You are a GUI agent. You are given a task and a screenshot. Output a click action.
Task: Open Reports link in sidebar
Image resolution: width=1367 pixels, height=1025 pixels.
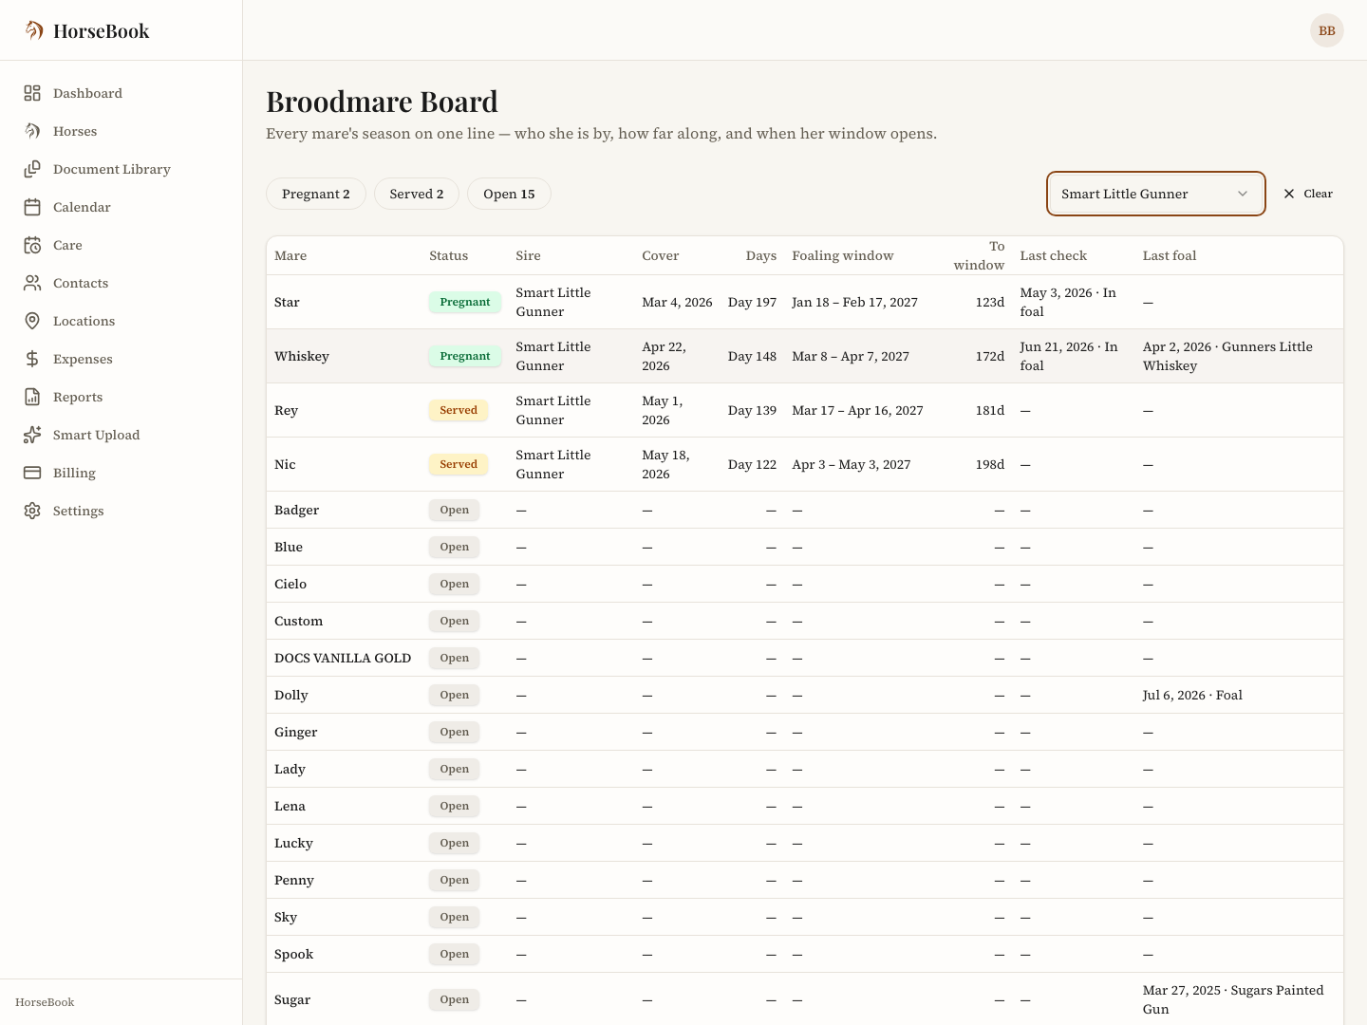122,397
